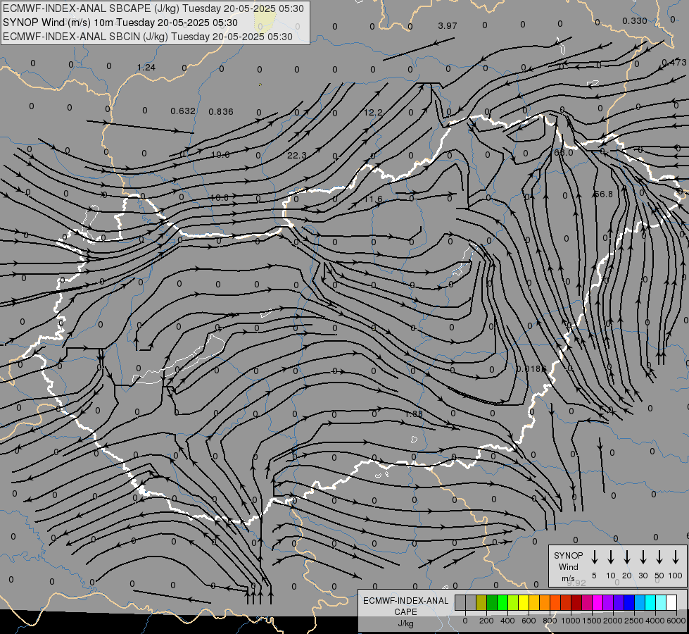Click the speed label 30 in wind legend
Screen dimensions: 689x634
(x=643, y=576)
